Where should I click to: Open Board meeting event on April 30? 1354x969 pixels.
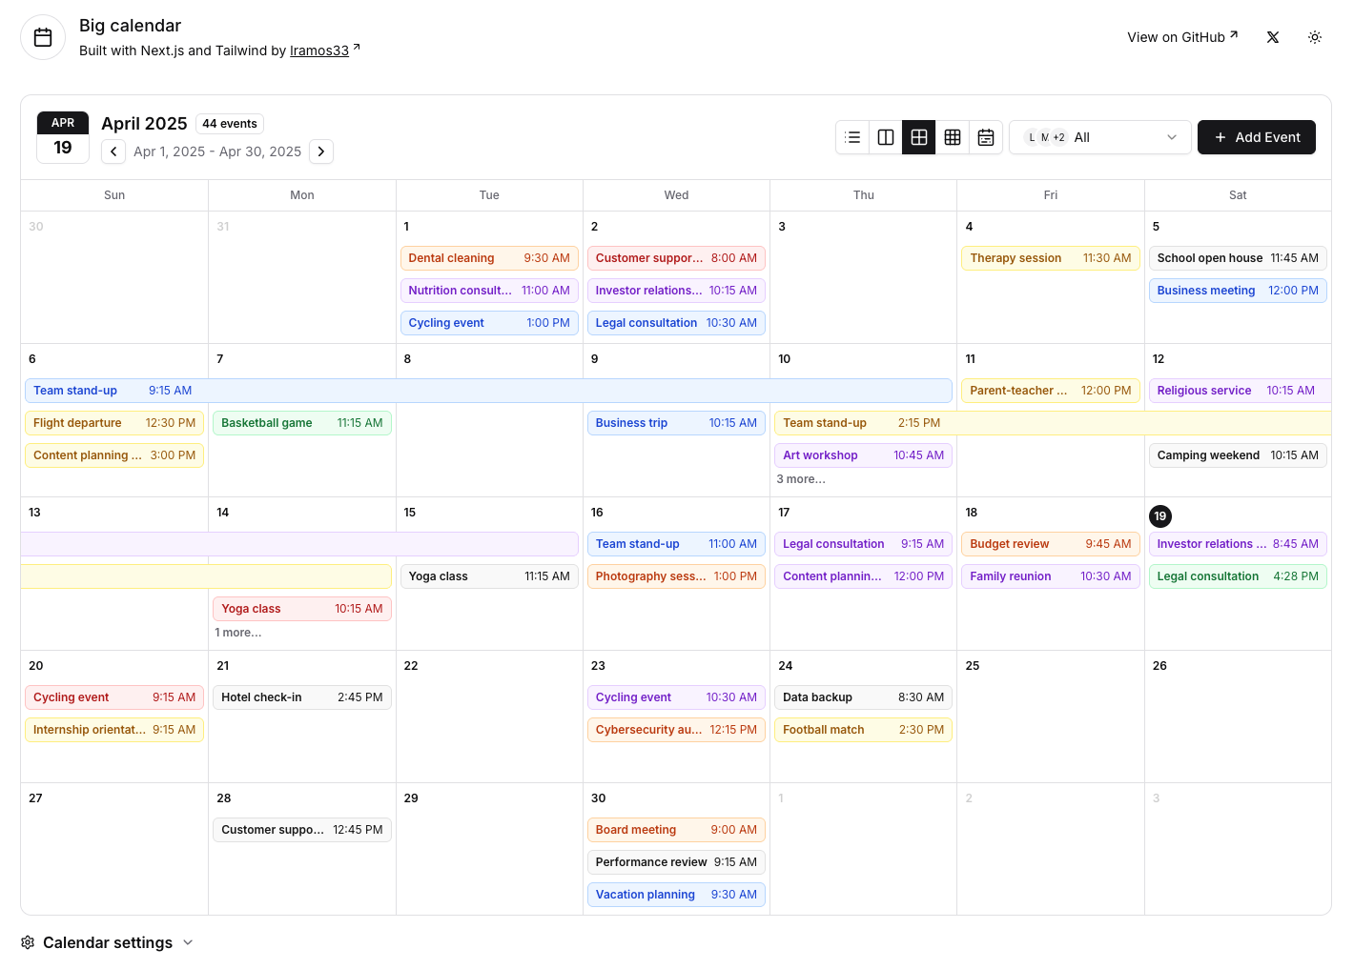676,830
